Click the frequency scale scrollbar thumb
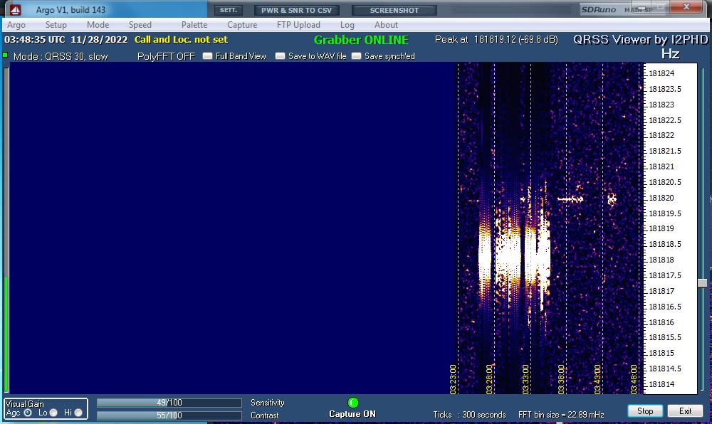Screen dimensions: 712x424 point(702,283)
